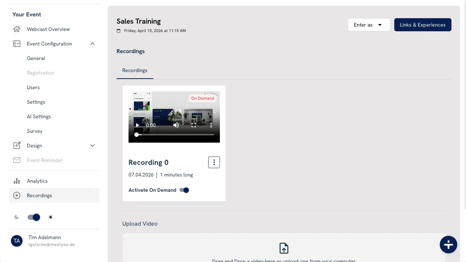Viewport: 466px width, 262px height.
Task: Click the floating accessibility button
Action: point(448,245)
